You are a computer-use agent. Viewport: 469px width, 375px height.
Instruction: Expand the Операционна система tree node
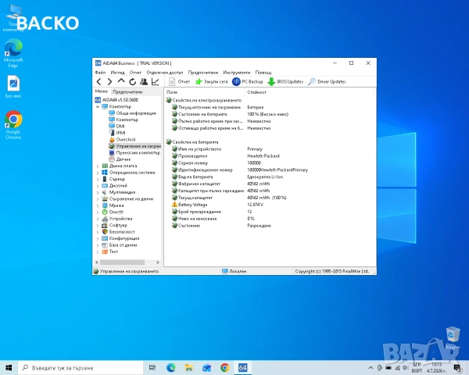pos(98,173)
